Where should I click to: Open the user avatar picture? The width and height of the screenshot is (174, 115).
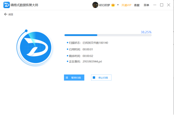pos(95,5)
